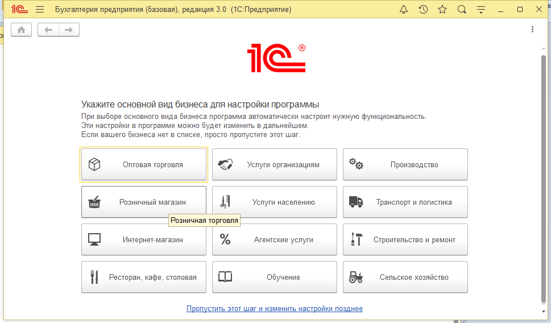Image resolution: width=551 pixels, height=323 pixels.
Task: Select Услуги населению business type
Action: point(275,202)
